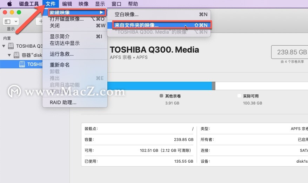Collapse the 容器 disk container tree
Viewport: 308px width, 183px height.
(9, 55)
